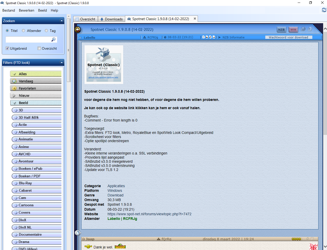This screenshot has height=250, width=327.
Task: Click the red WIN platform badge
Action: tap(293, 30)
